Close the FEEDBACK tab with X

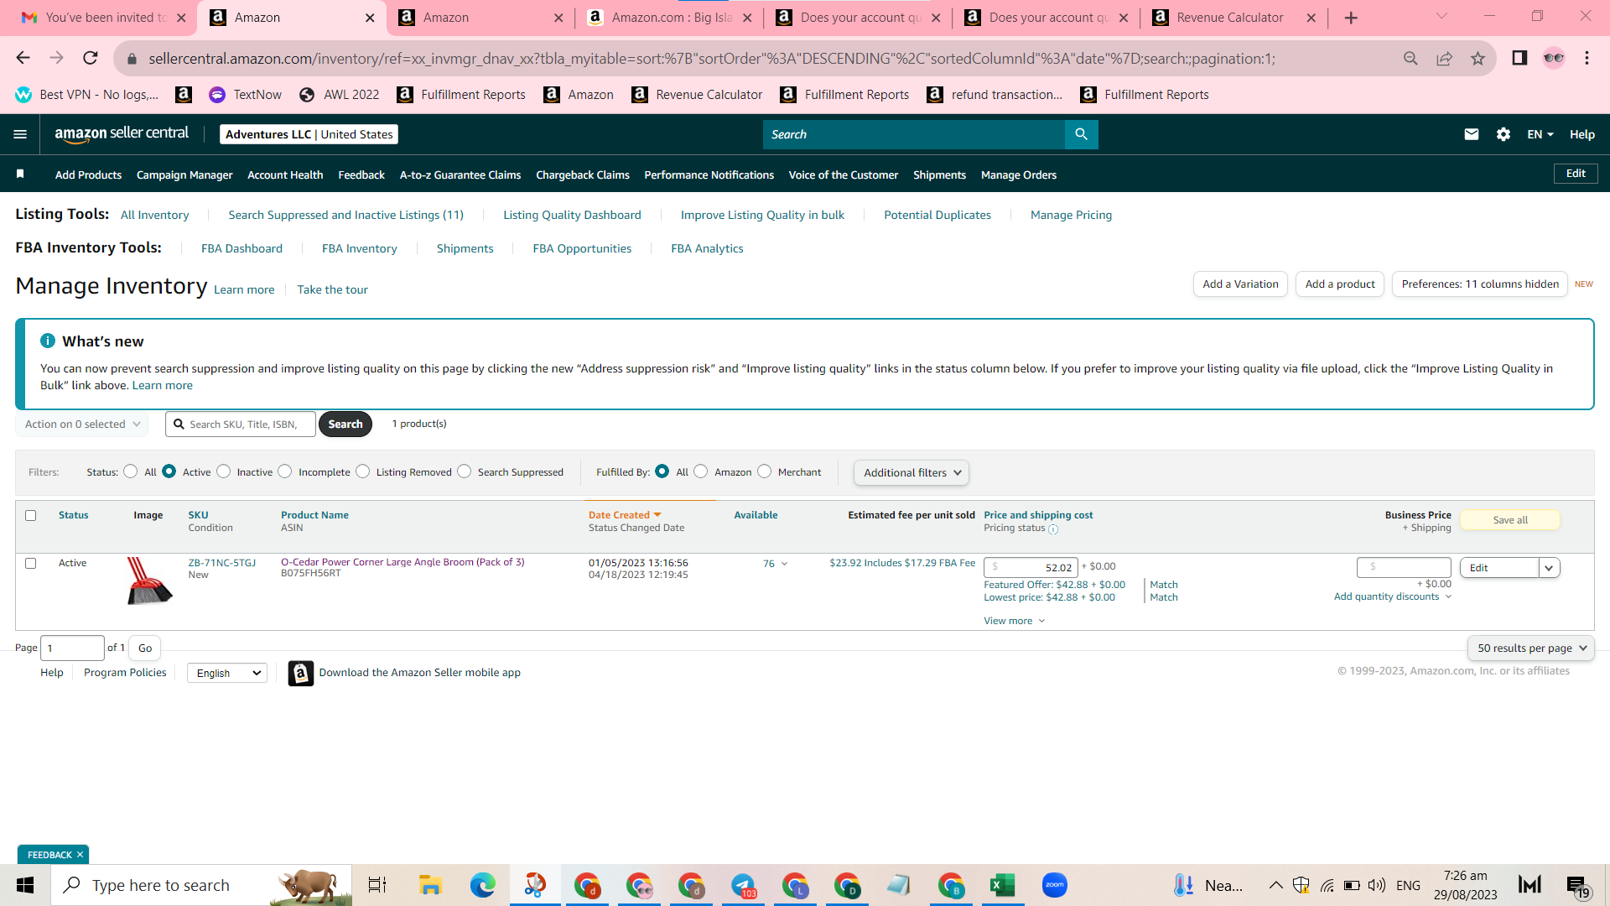tap(80, 855)
